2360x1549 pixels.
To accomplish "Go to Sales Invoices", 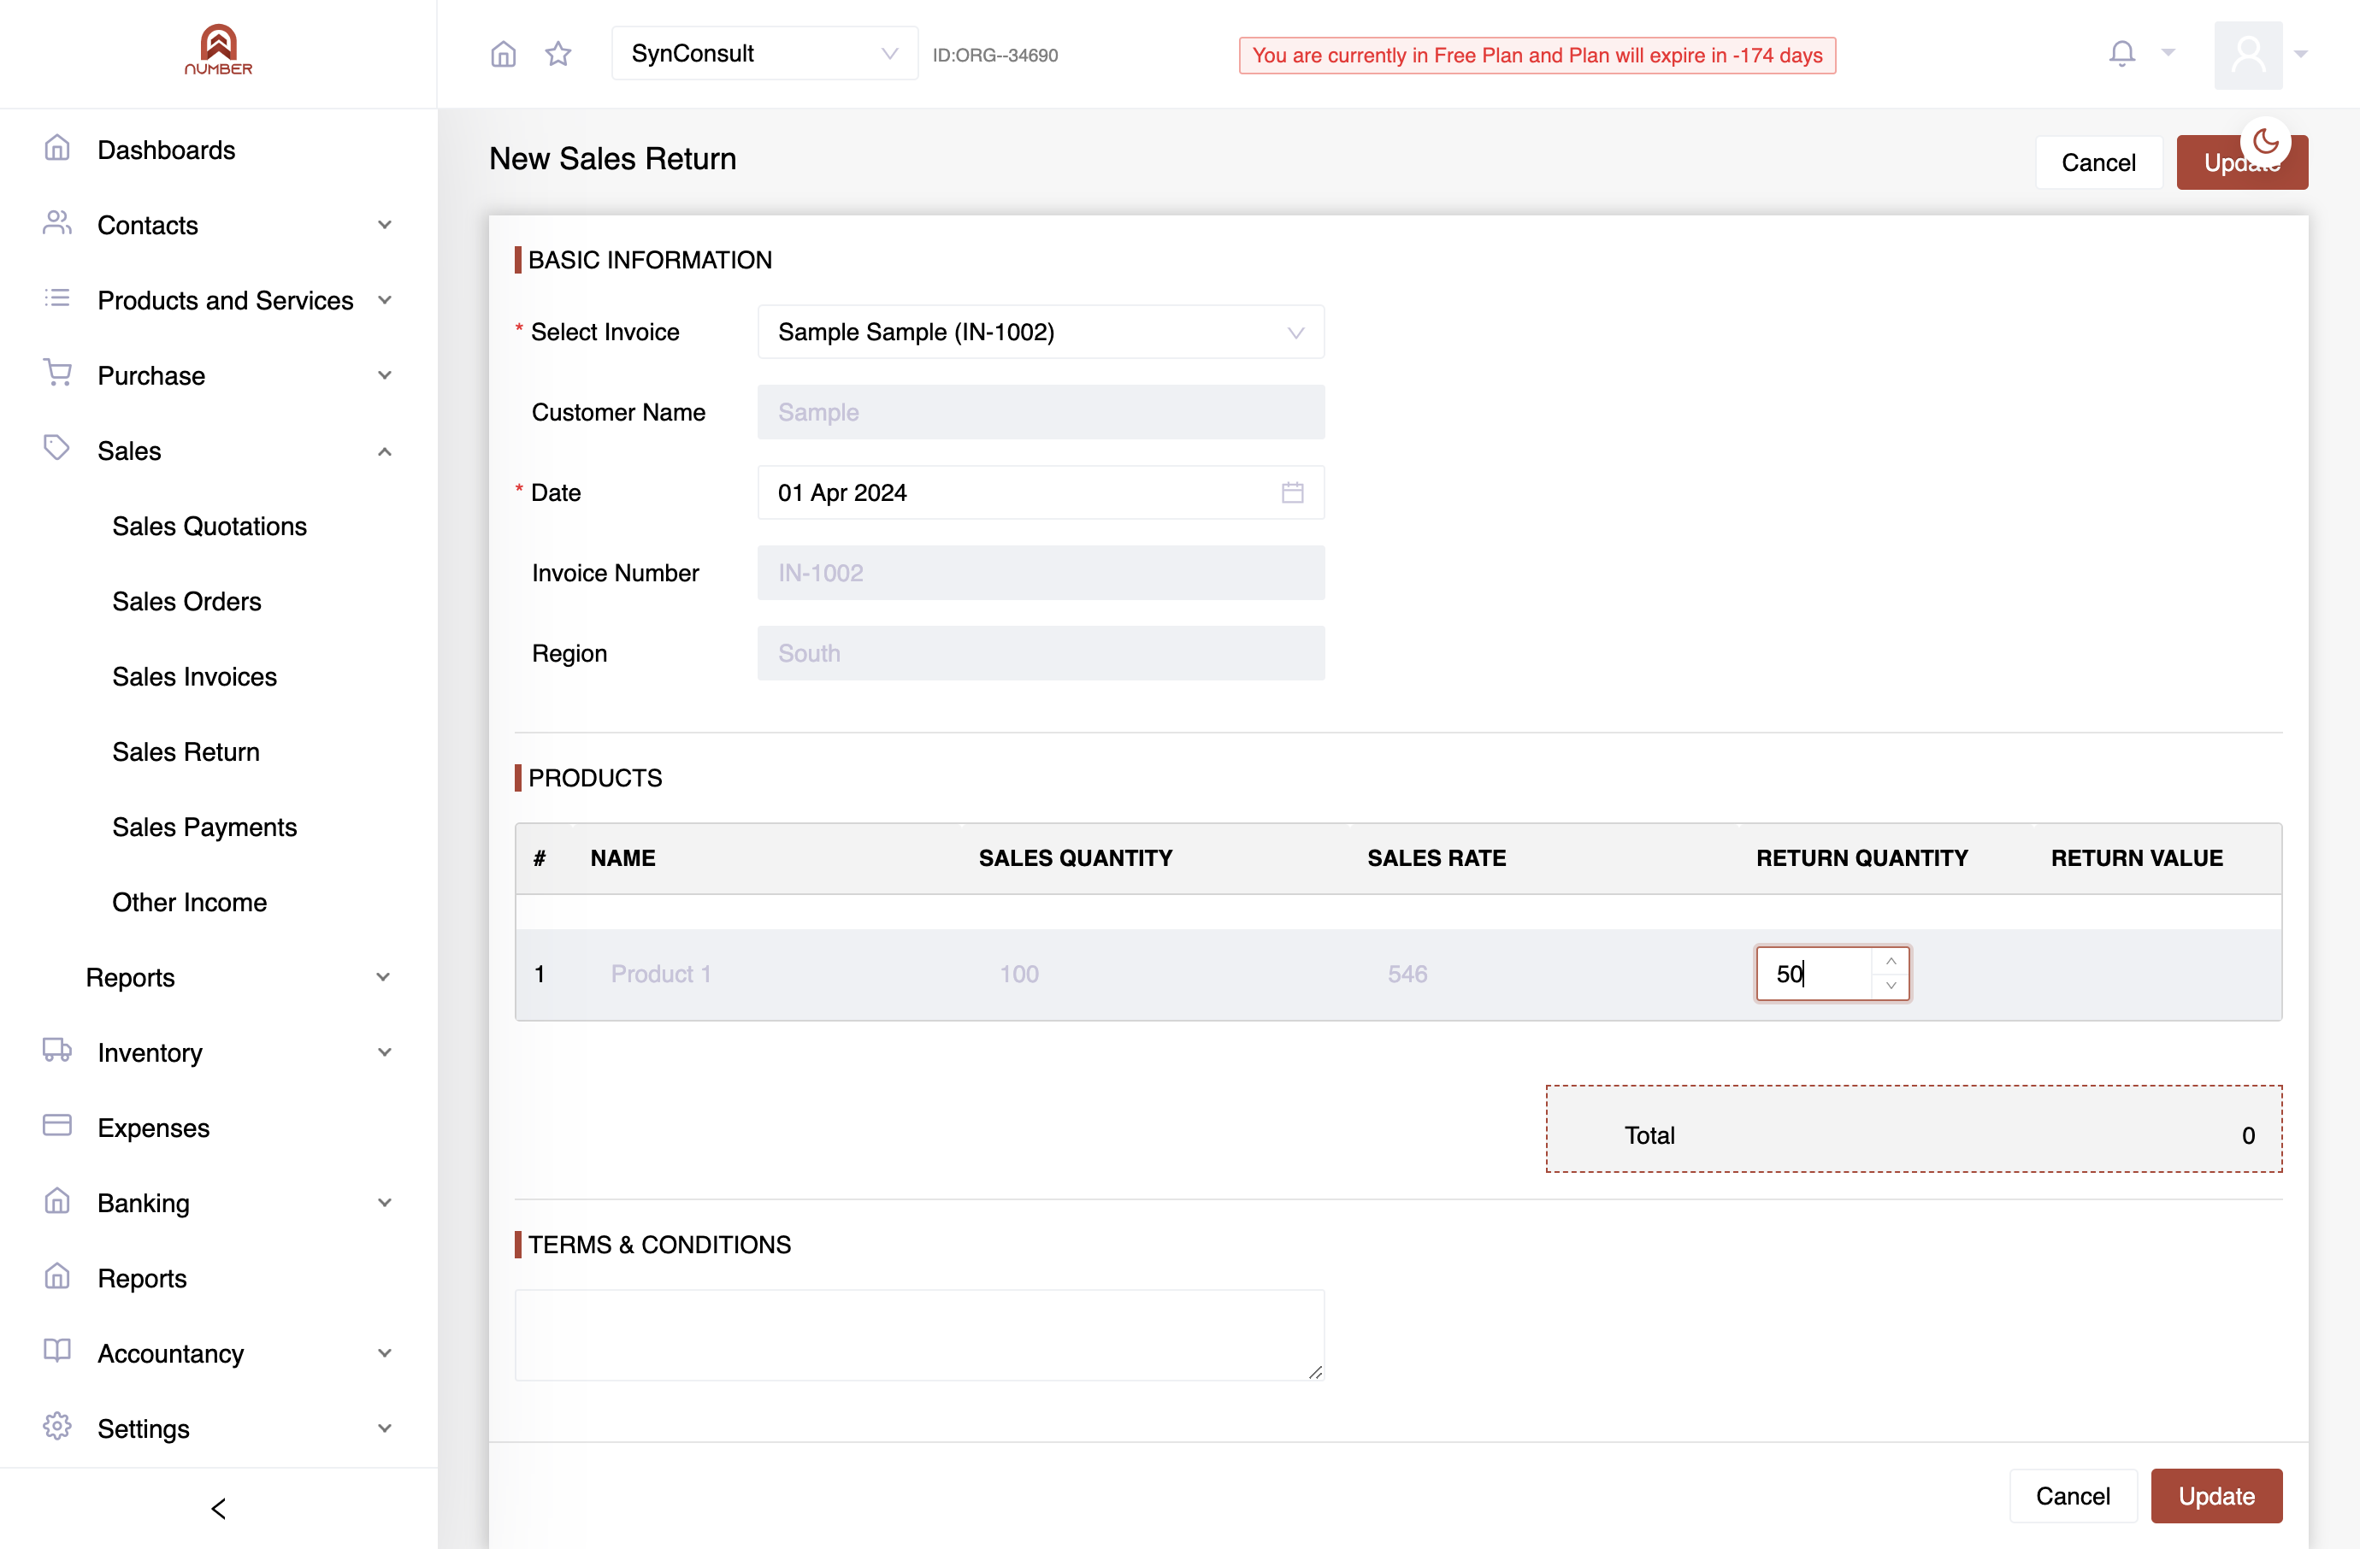I will point(194,677).
